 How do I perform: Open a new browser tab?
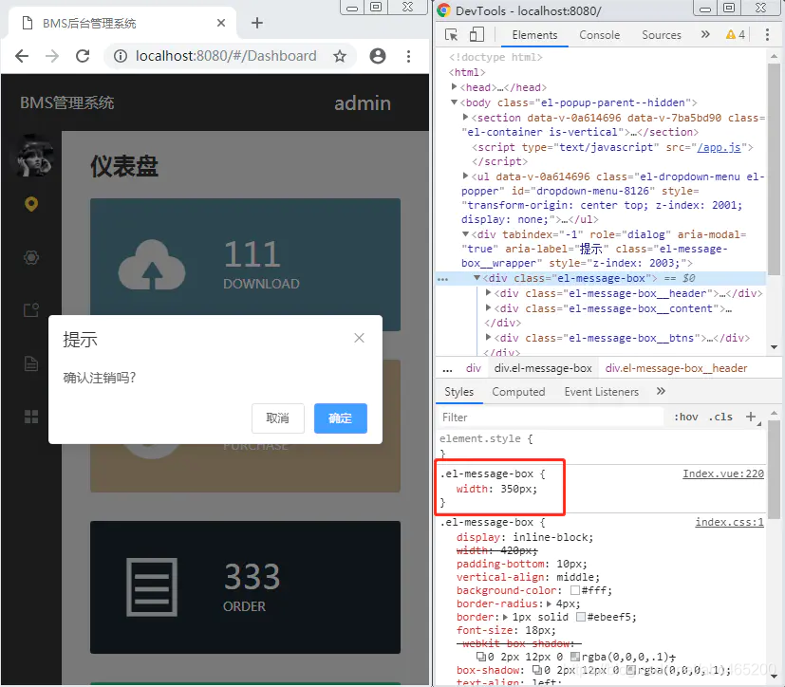coord(257,23)
